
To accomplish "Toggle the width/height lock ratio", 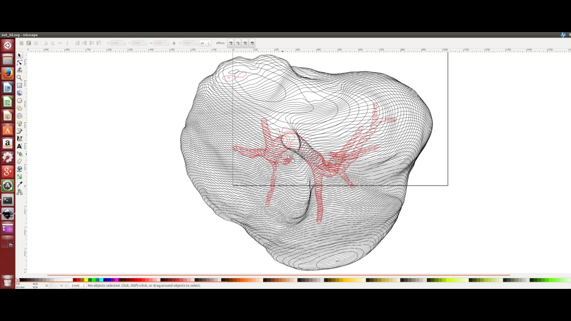I will pos(174,43).
